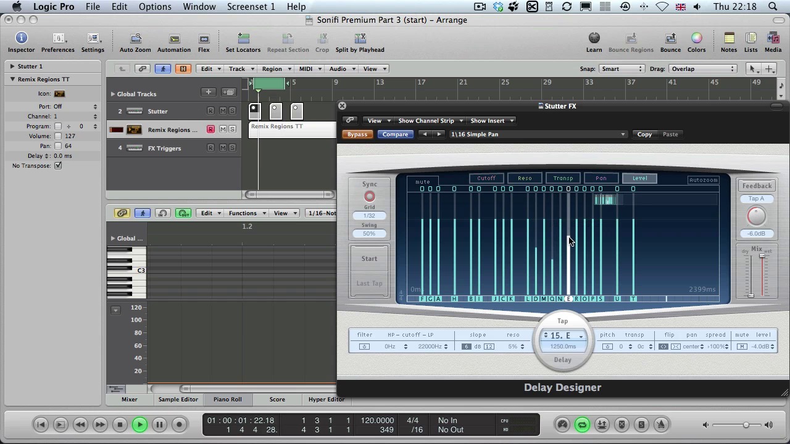Click the Rewind transport button
Viewport: 790px width, 444px height.
pyautogui.click(x=80, y=424)
